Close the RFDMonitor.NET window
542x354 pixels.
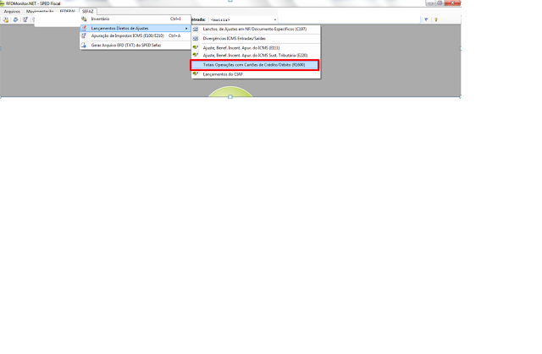[452, 3]
